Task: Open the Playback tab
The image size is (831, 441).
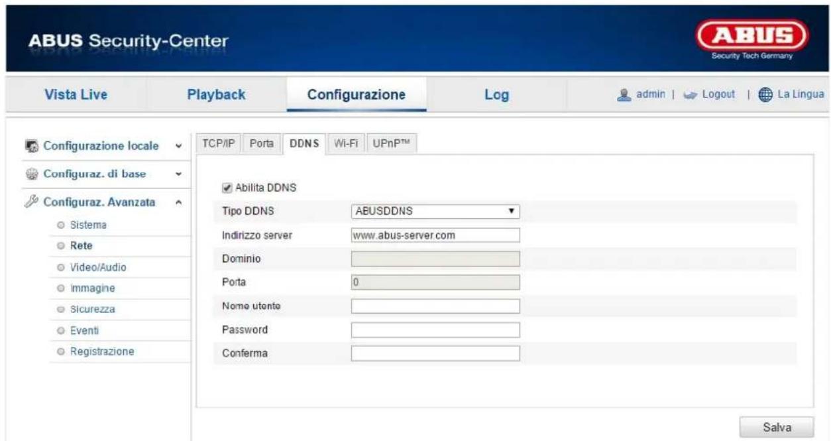Action: click(x=217, y=95)
